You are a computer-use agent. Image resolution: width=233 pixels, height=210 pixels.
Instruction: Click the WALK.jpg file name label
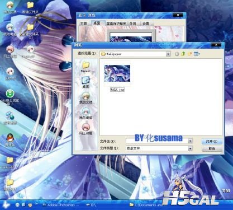coord(117,90)
